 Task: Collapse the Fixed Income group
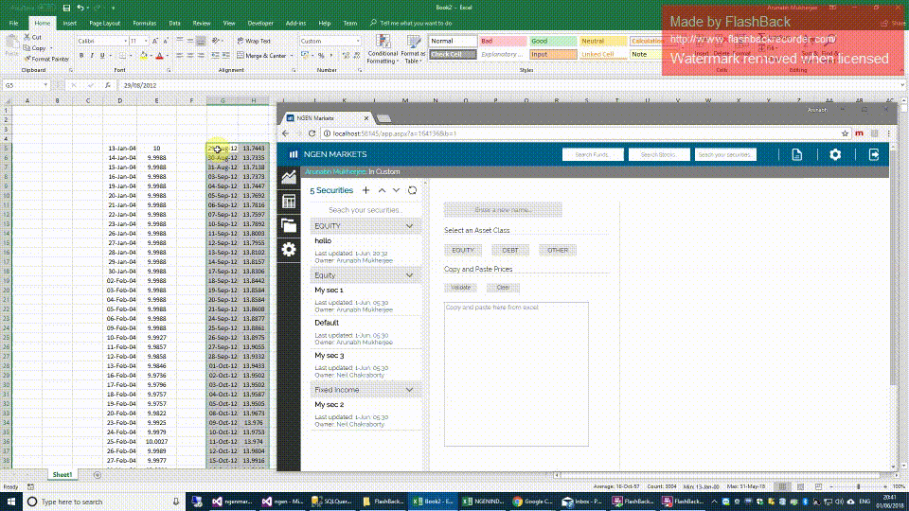coord(410,390)
